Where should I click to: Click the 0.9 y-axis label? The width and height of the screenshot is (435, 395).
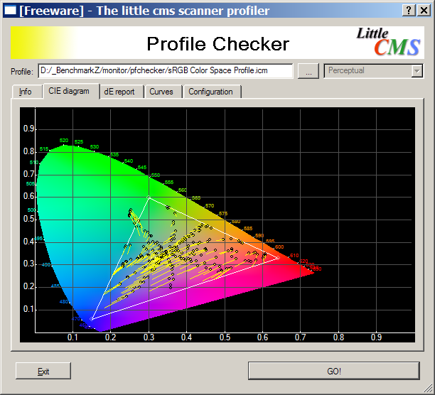28,129
